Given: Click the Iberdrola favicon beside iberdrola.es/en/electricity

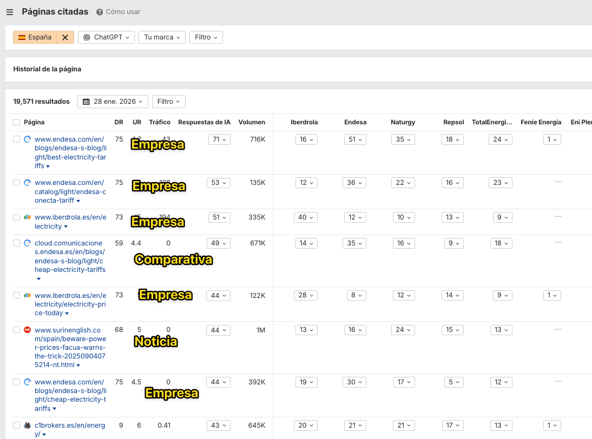Looking at the screenshot, I should [x=28, y=217].
